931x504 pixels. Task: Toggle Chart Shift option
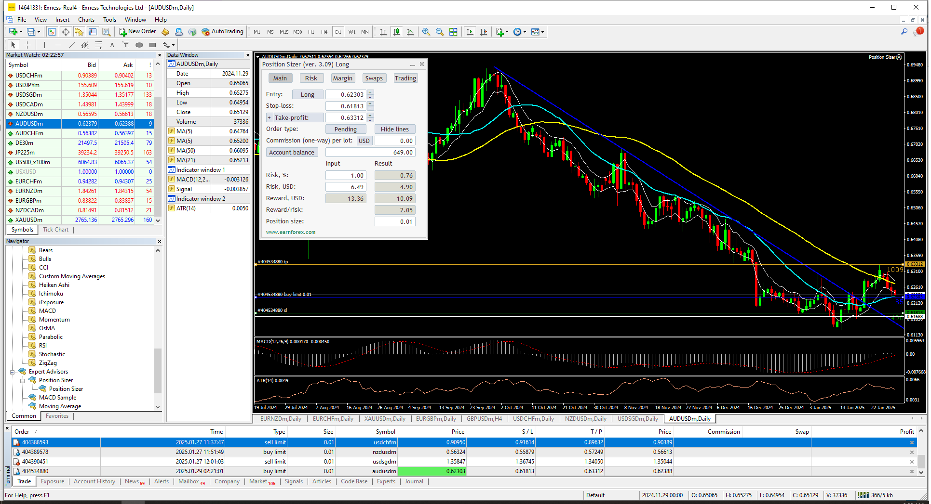pyautogui.click(x=484, y=32)
